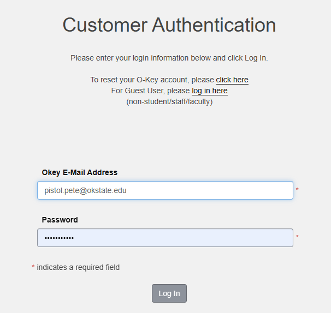Click the red asterisk beside the email field
This screenshot has width=331, height=313.
click(297, 190)
